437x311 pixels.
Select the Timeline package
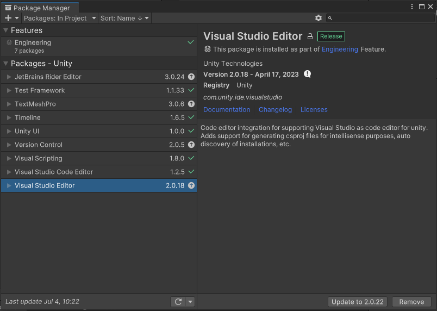(x=99, y=117)
